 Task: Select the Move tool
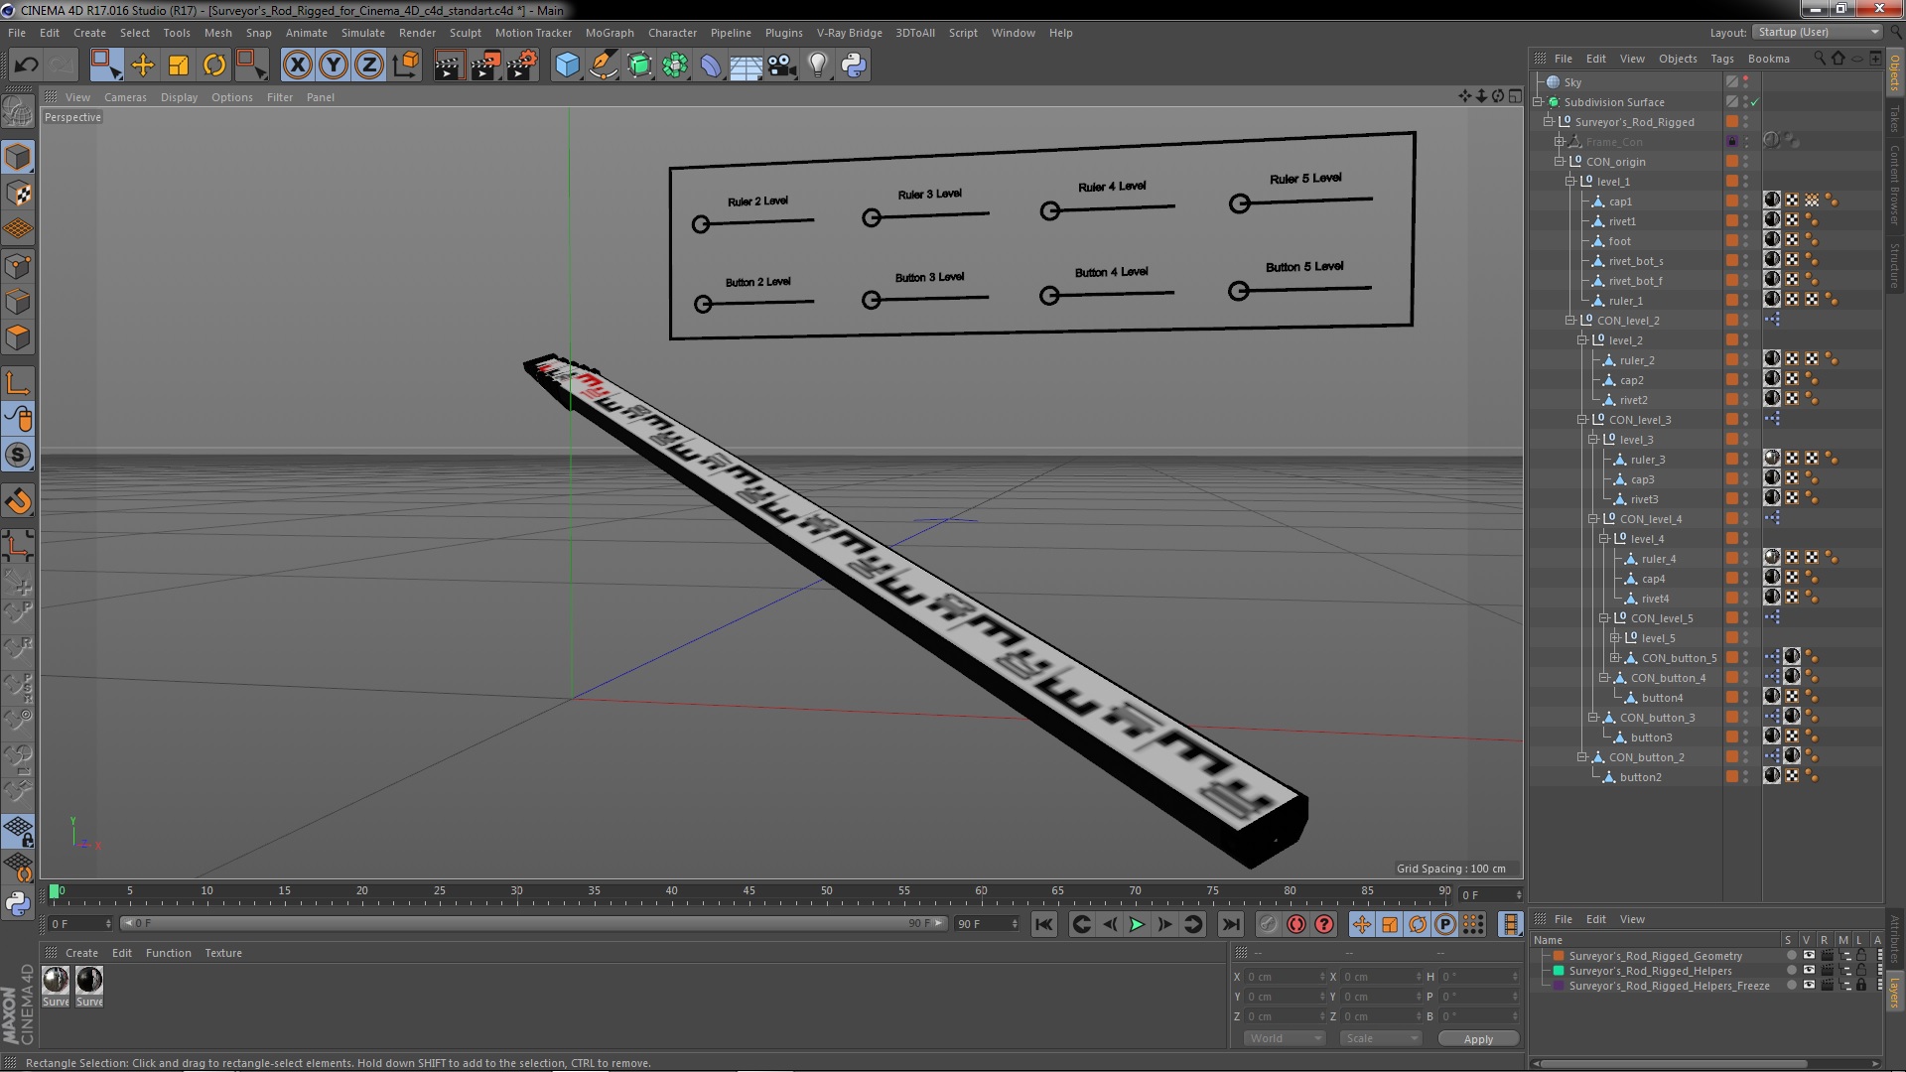pos(143,66)
